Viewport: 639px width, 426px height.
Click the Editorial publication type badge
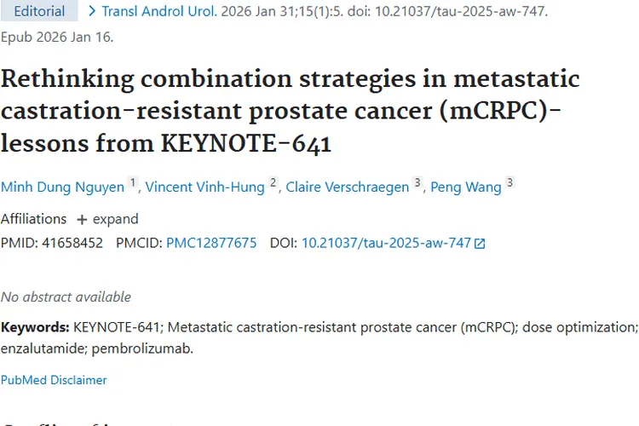point(39,12)
